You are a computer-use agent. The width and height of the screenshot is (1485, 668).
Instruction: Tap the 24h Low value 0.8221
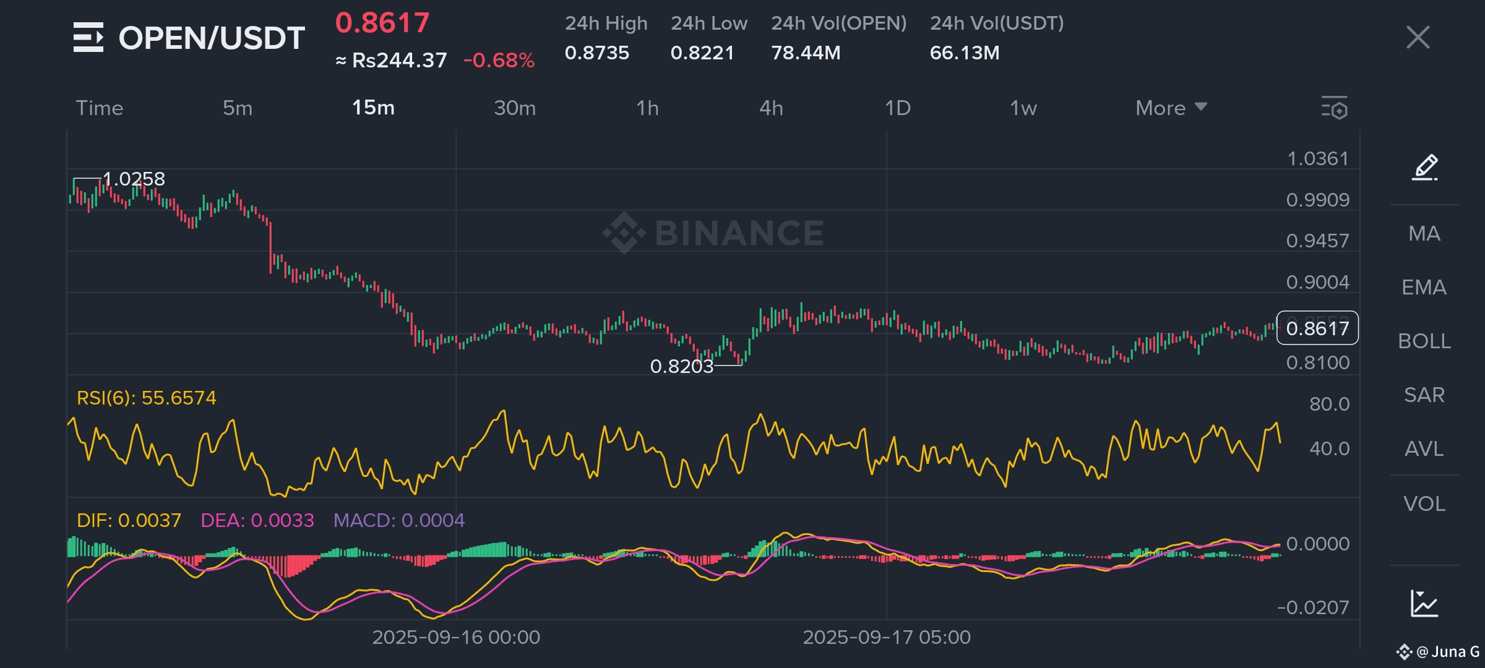click(702, 53)
